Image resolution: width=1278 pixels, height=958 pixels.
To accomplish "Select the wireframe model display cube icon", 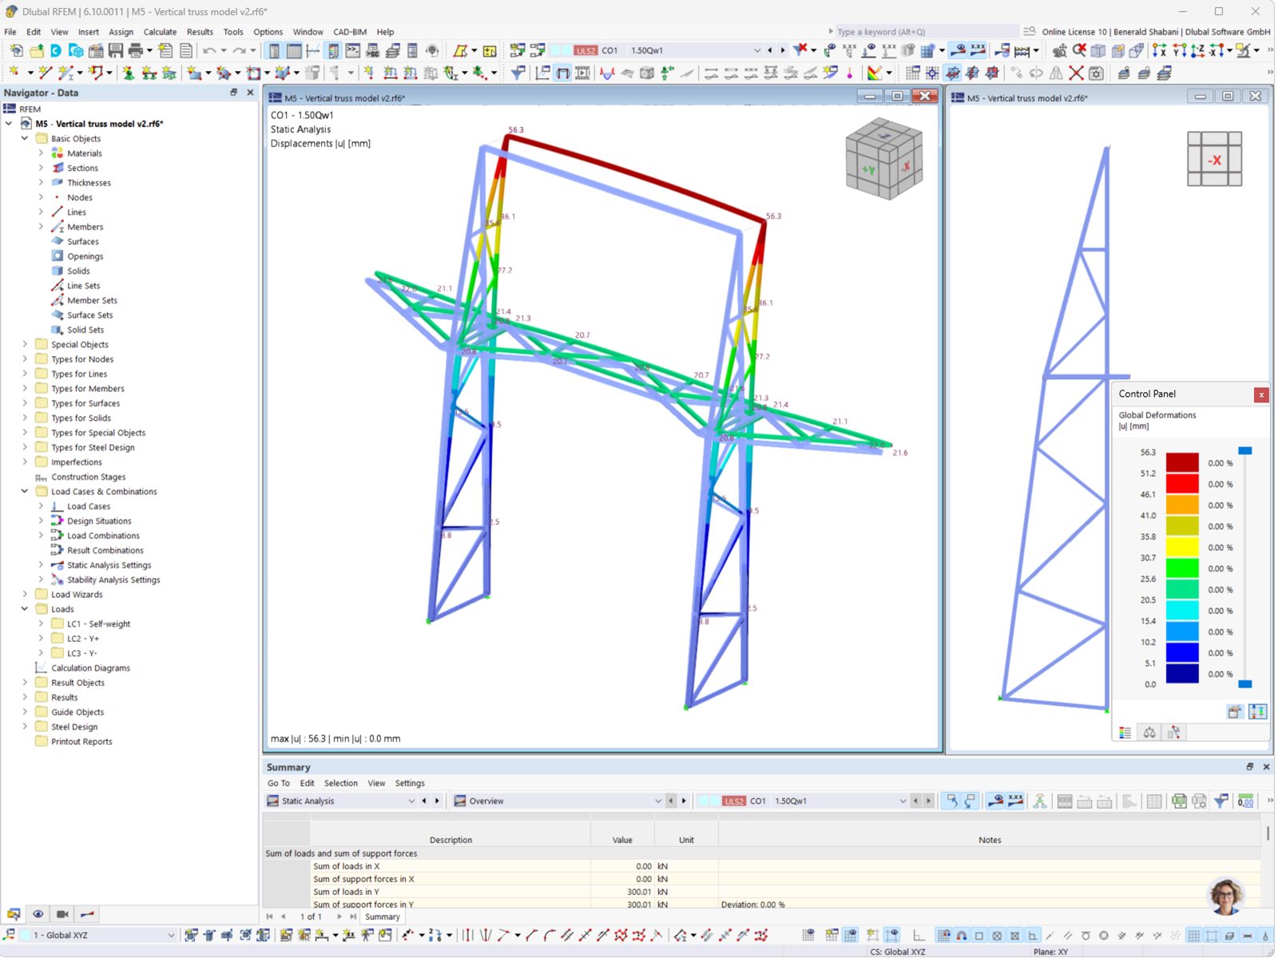I will point(1097,51).
